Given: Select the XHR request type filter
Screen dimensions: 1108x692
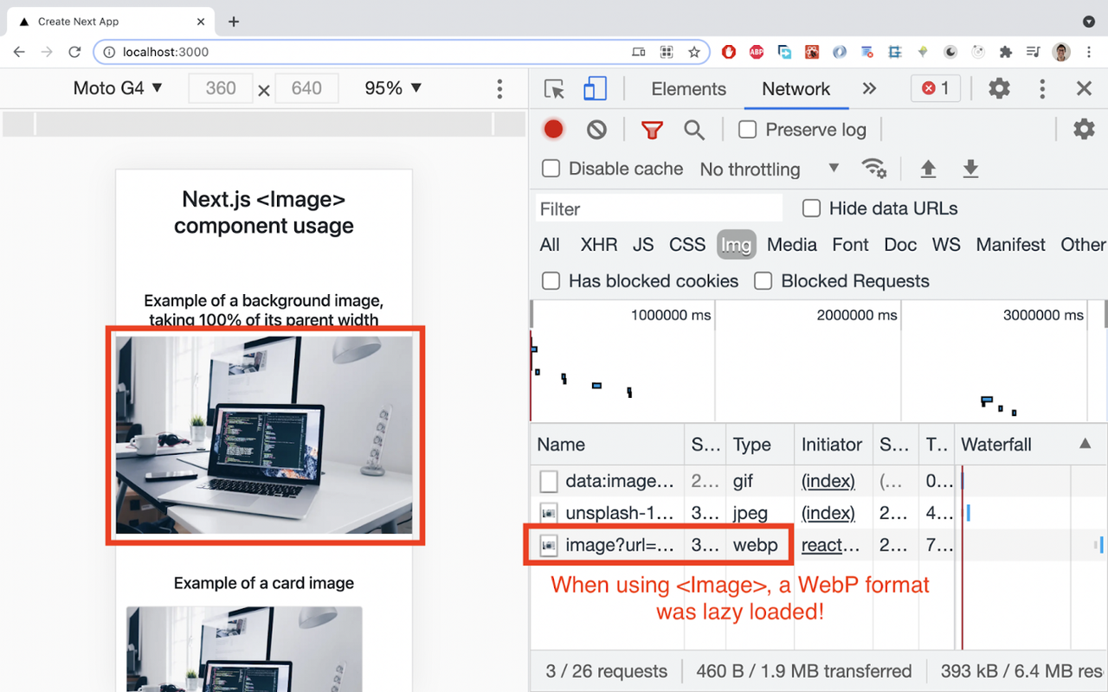Looking at the screenshot, I should tap(599, 245).
